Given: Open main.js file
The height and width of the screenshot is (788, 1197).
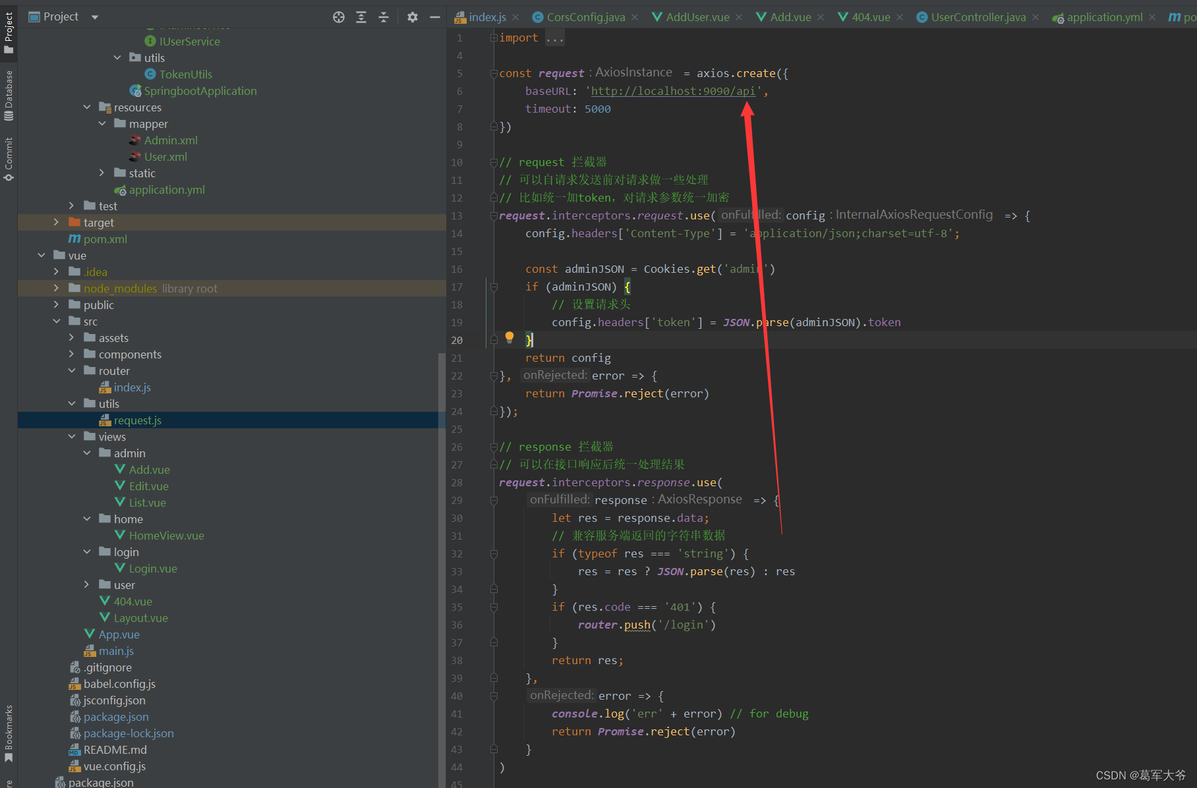Looking at the screenshot, I should click(x=116, y=651).
